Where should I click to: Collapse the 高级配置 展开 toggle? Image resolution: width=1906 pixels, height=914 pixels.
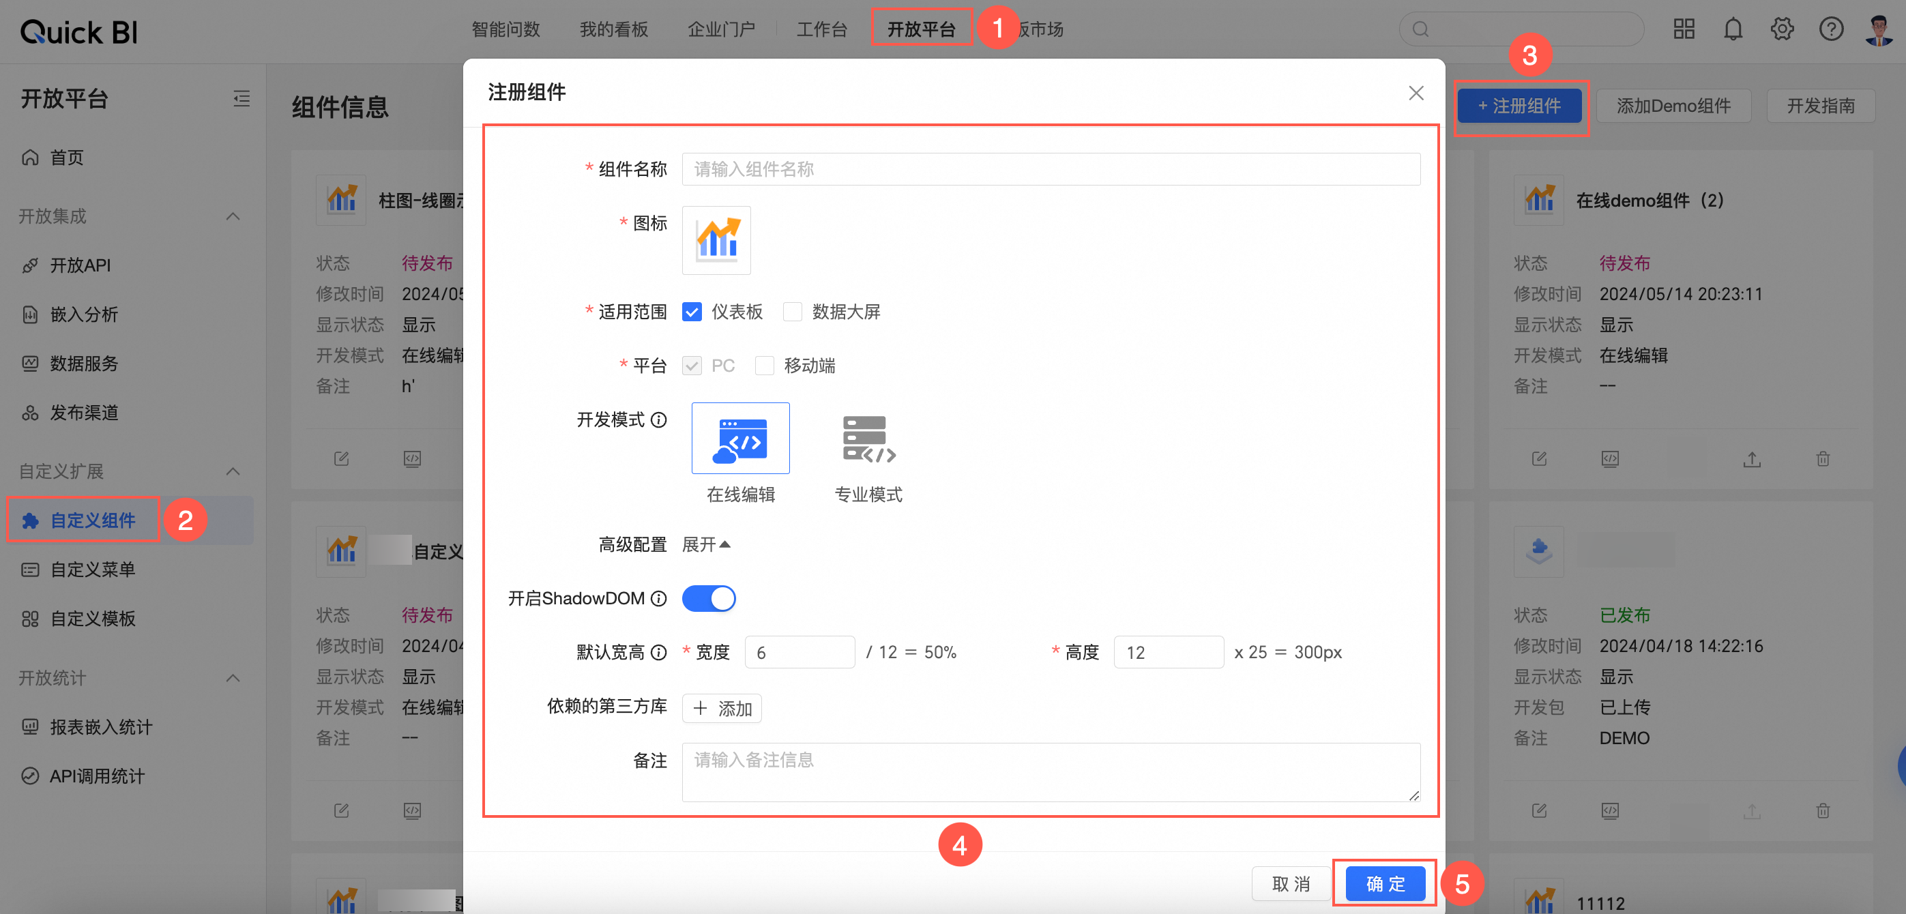tap(706, 545)
